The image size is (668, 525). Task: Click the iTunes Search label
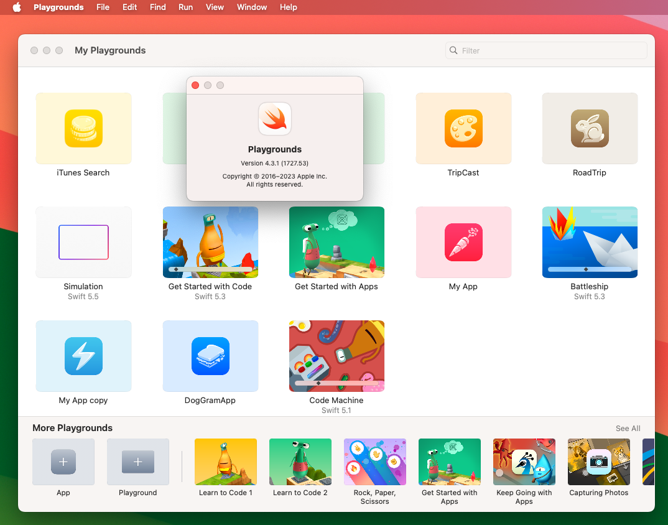[x=83, y=172]
